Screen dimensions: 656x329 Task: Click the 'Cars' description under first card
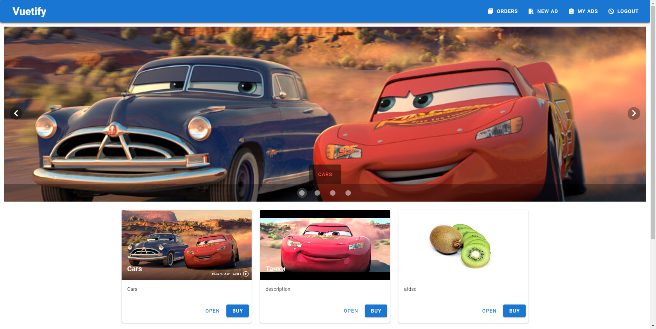click(132, 289)
